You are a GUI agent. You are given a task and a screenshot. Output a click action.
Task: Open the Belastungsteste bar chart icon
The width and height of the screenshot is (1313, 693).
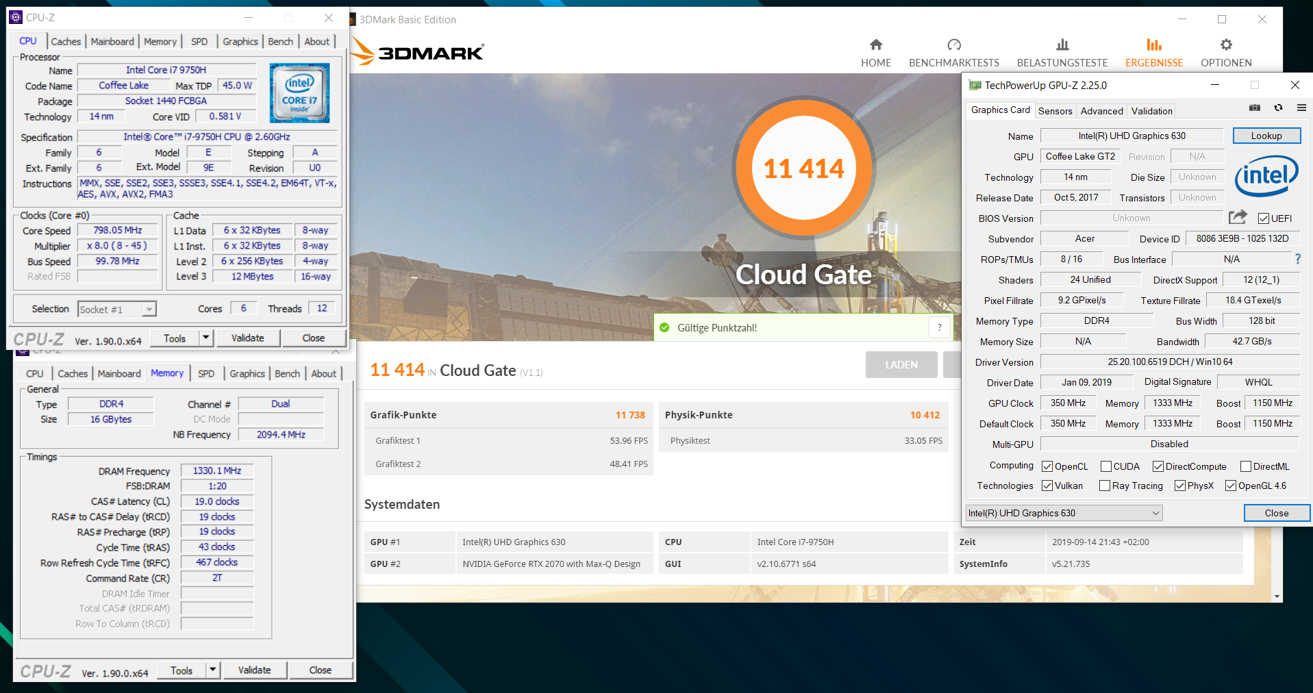(1062, 45)
